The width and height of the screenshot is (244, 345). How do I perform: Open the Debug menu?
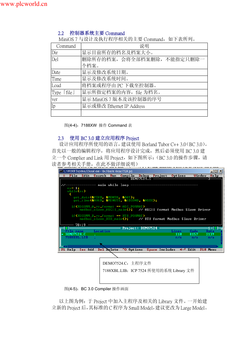[144, 176]
